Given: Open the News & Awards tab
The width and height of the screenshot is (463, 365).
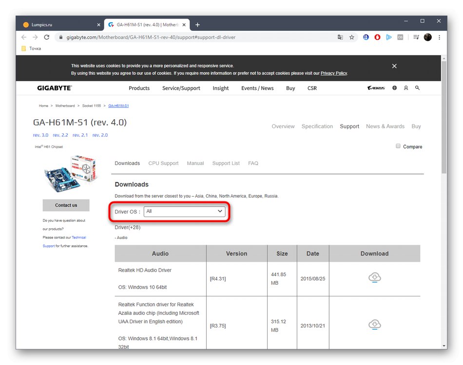Looking at the screenshot, I should click(385, 126).
